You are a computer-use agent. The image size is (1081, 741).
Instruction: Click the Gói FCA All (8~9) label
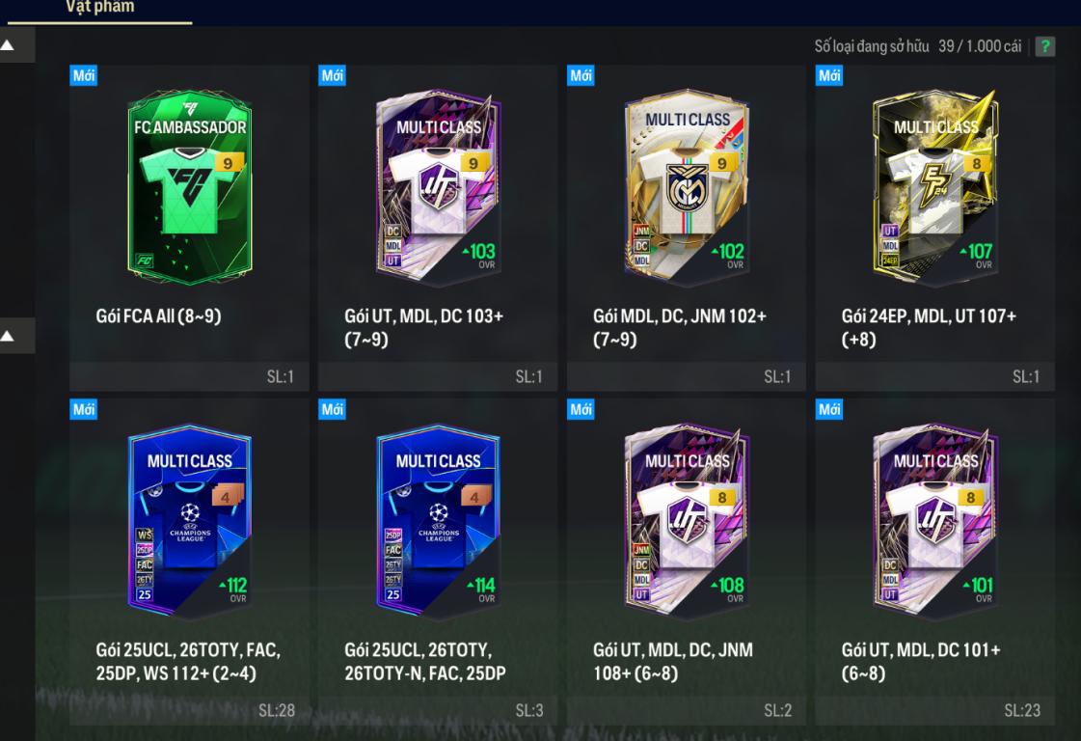click(158, 316)
